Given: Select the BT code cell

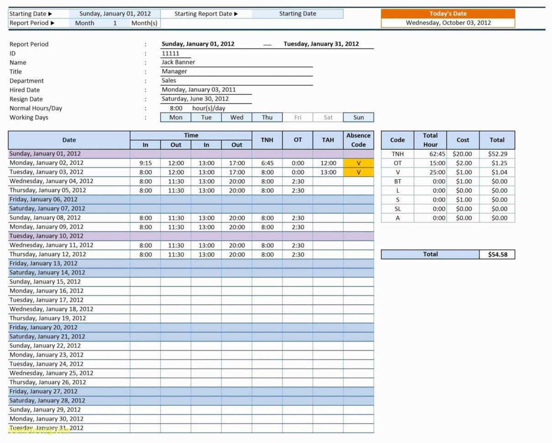Looking at the screenshot, I should click(397, 181).
